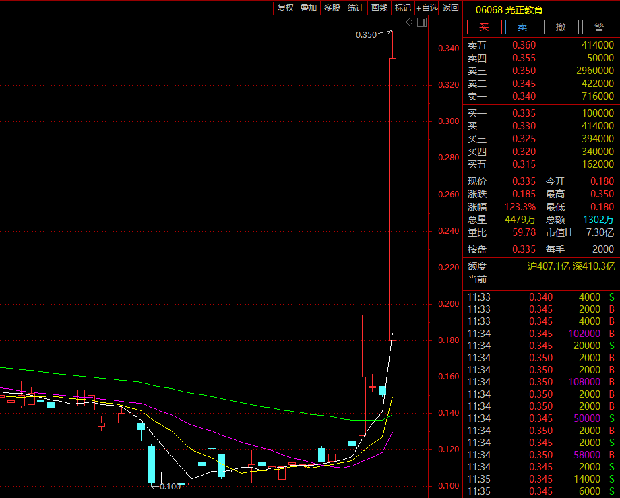Select the 画线 drawing tool

click(379, 8)
